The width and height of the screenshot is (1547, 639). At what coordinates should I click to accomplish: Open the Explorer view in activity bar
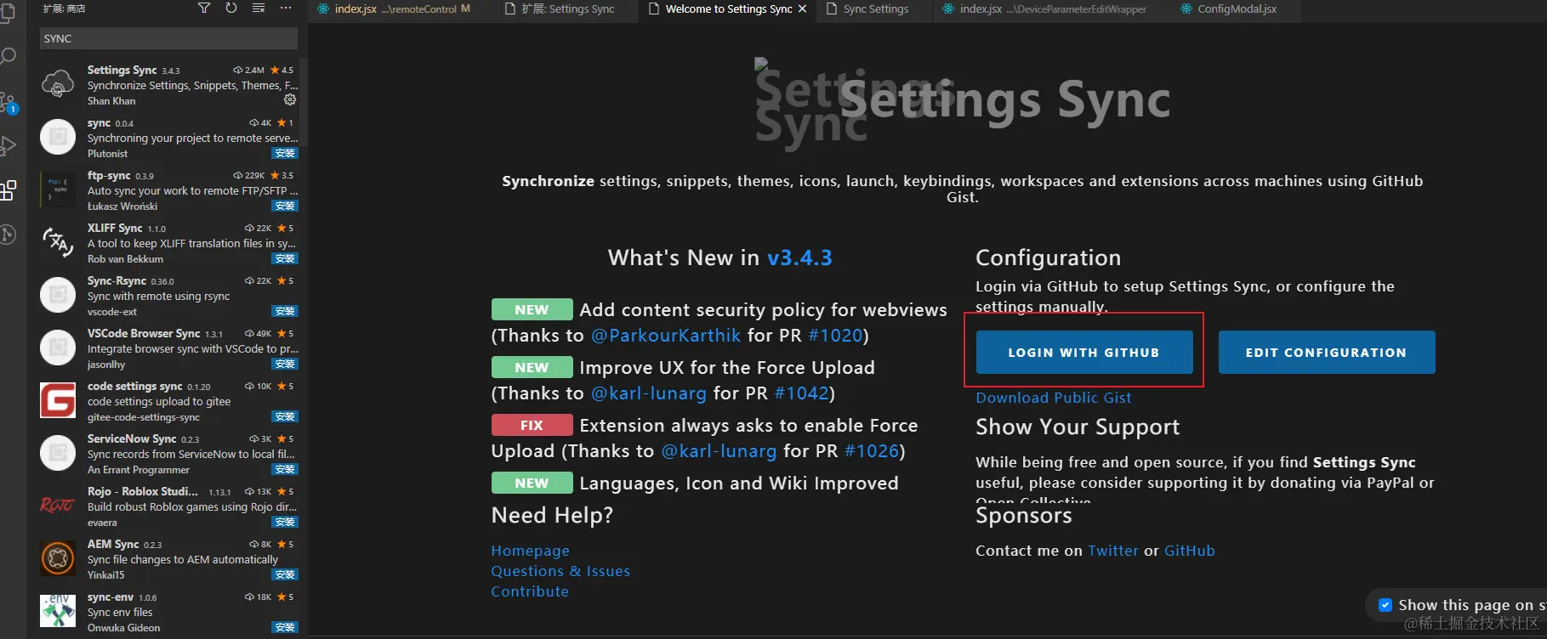click(7, 12)
